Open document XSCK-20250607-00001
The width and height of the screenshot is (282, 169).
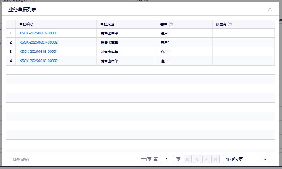tap(39, 33)
